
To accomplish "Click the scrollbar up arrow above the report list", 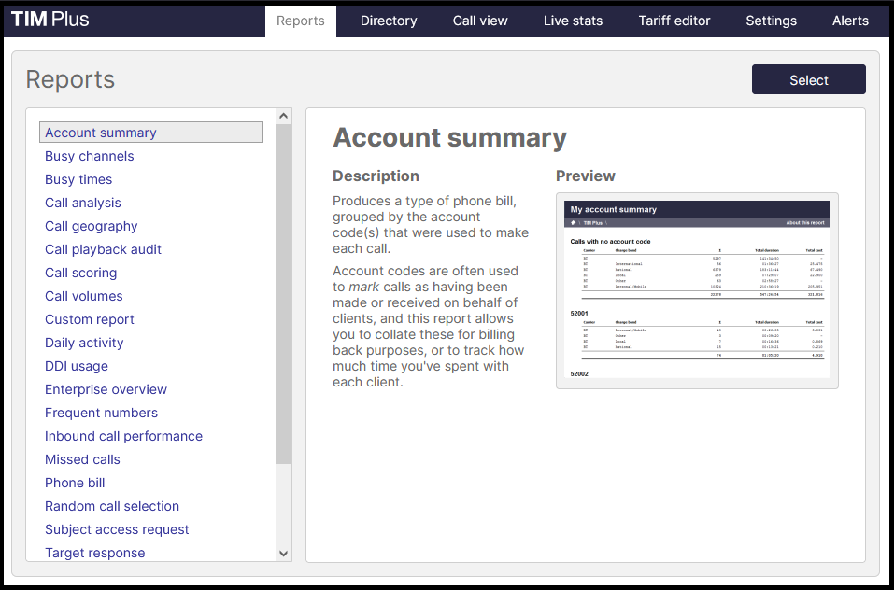I will coord(283,114).
